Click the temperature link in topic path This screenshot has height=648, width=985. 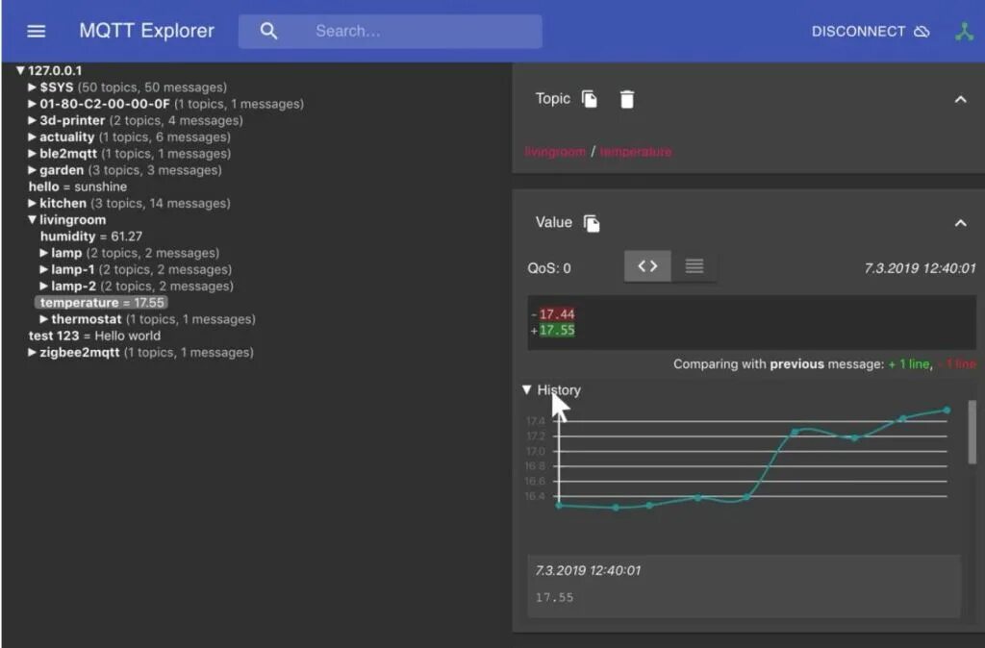point(636,152)
